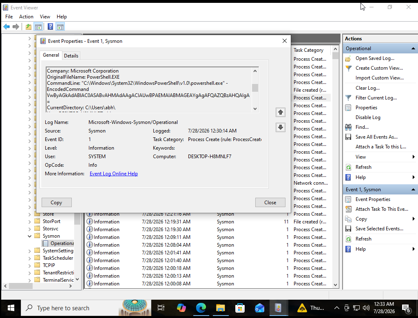Show hidden system tray icons
This screenshot has height=318, width=418.
[x=337, y=308]
